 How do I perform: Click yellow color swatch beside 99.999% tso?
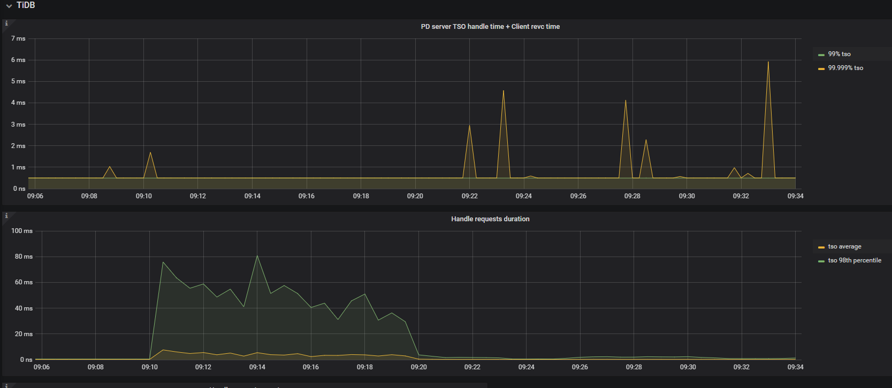821,68
